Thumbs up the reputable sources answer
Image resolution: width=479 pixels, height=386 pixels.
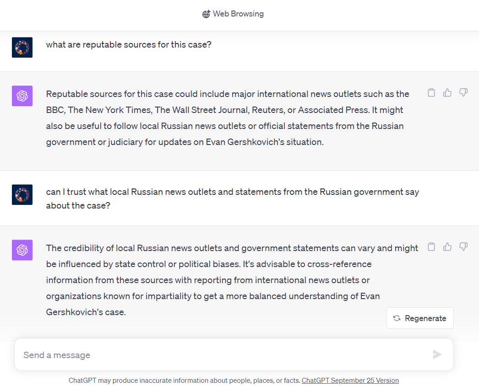click(x=447, y=93)
